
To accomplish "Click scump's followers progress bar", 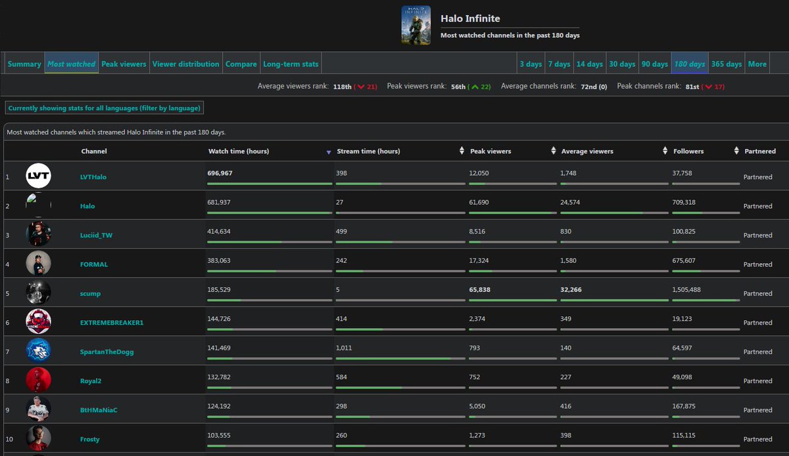I will pyautogui.click(x=706, y=300).
